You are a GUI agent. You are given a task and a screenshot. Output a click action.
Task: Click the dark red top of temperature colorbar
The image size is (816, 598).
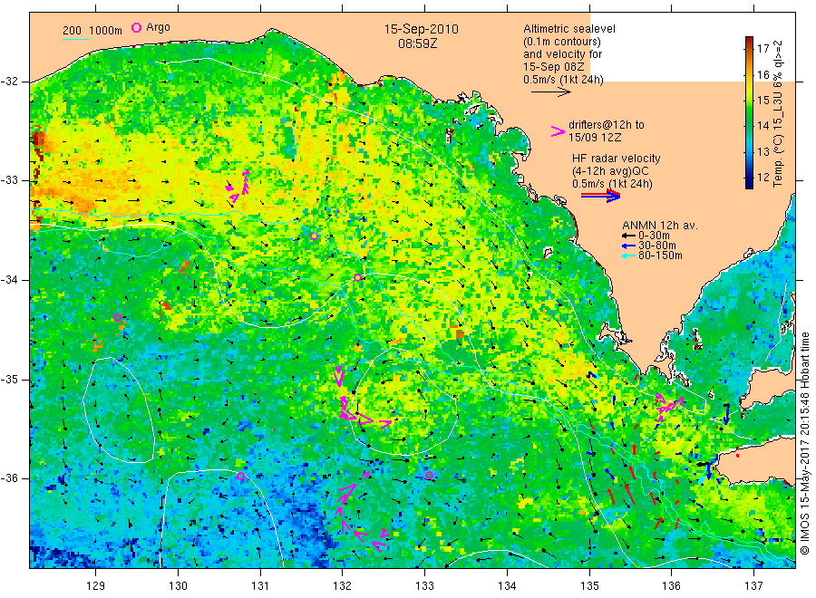(x=749, y=41)
